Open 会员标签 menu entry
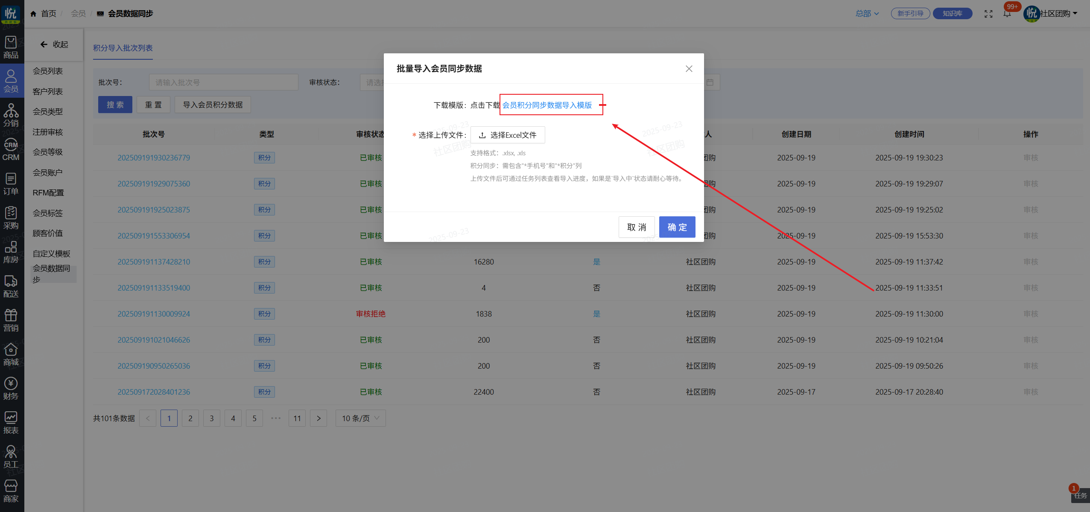1090x512 pixels. pyautogui.click(x=48, y=213)
